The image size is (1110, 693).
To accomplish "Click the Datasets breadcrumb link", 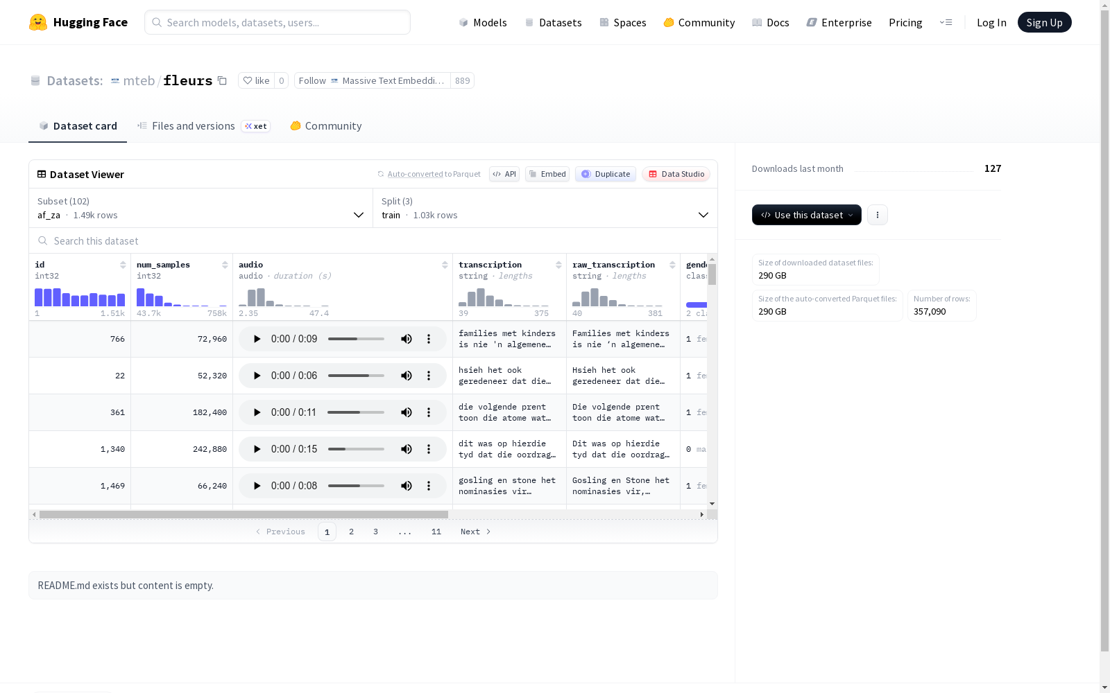I will click(75, 80).
